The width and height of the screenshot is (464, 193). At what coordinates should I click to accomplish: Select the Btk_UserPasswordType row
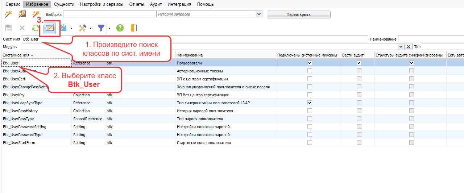(x=232, y=135)
